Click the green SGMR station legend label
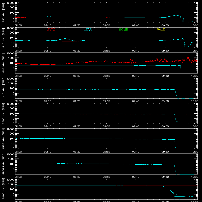202x202 pixels. (123, 30)
